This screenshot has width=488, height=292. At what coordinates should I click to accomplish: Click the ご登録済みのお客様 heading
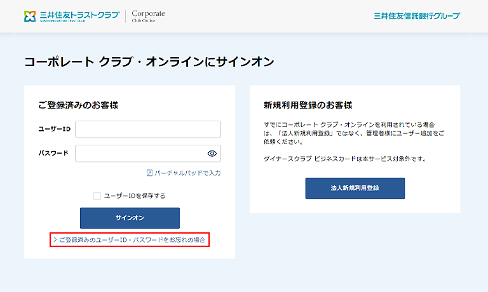pos(78,105)
